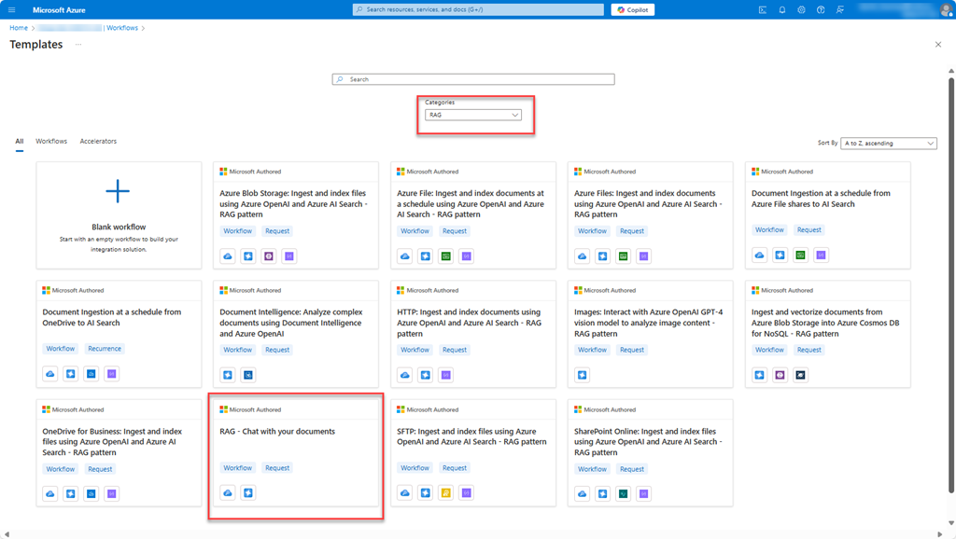Expand the Categories dropdown showing RAG

tap(473, 115)
